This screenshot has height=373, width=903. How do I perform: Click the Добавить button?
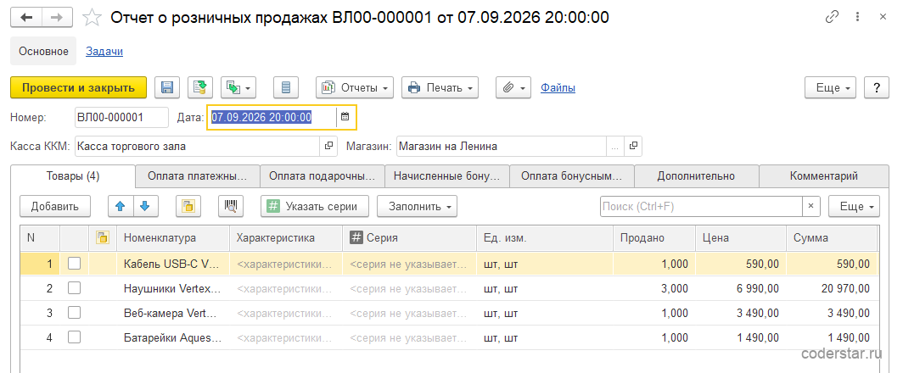pos(55,206)
